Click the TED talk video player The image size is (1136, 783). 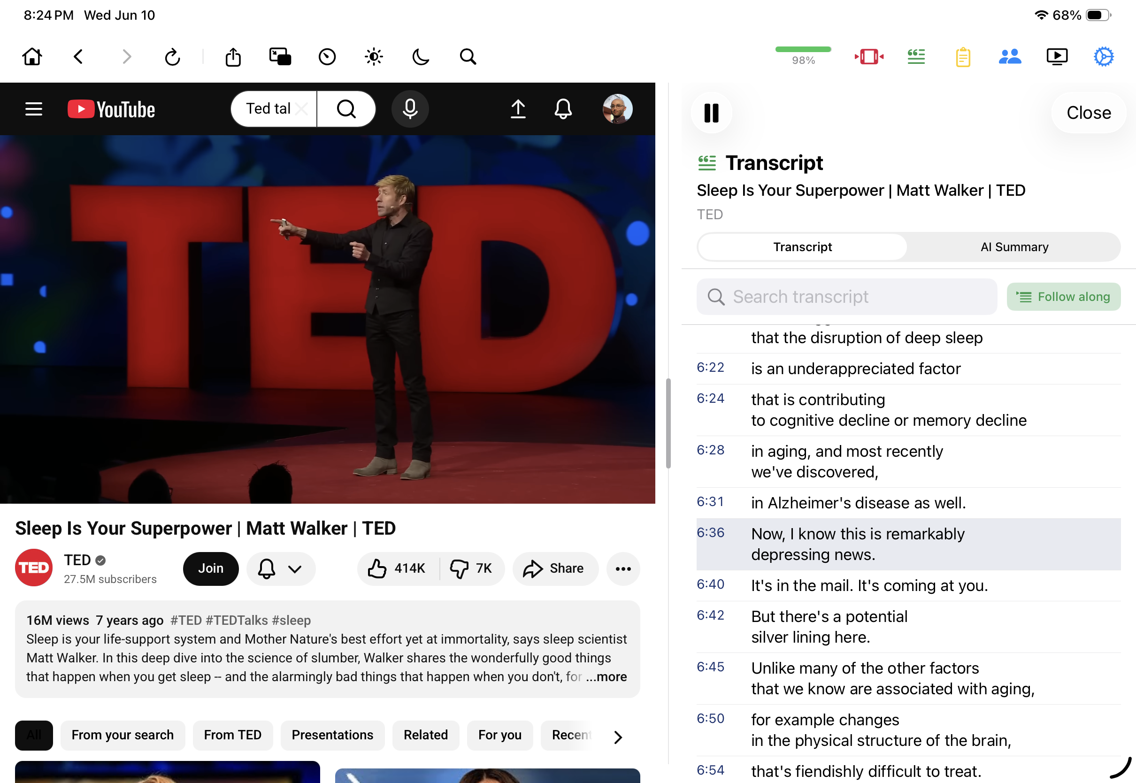[x=328, y=319]
